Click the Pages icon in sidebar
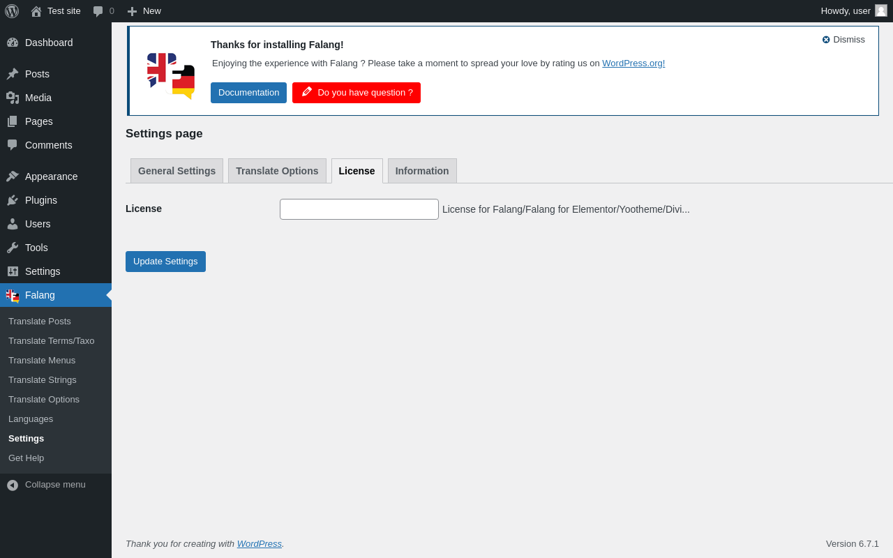893x558 pixels. tap(13, 121)
